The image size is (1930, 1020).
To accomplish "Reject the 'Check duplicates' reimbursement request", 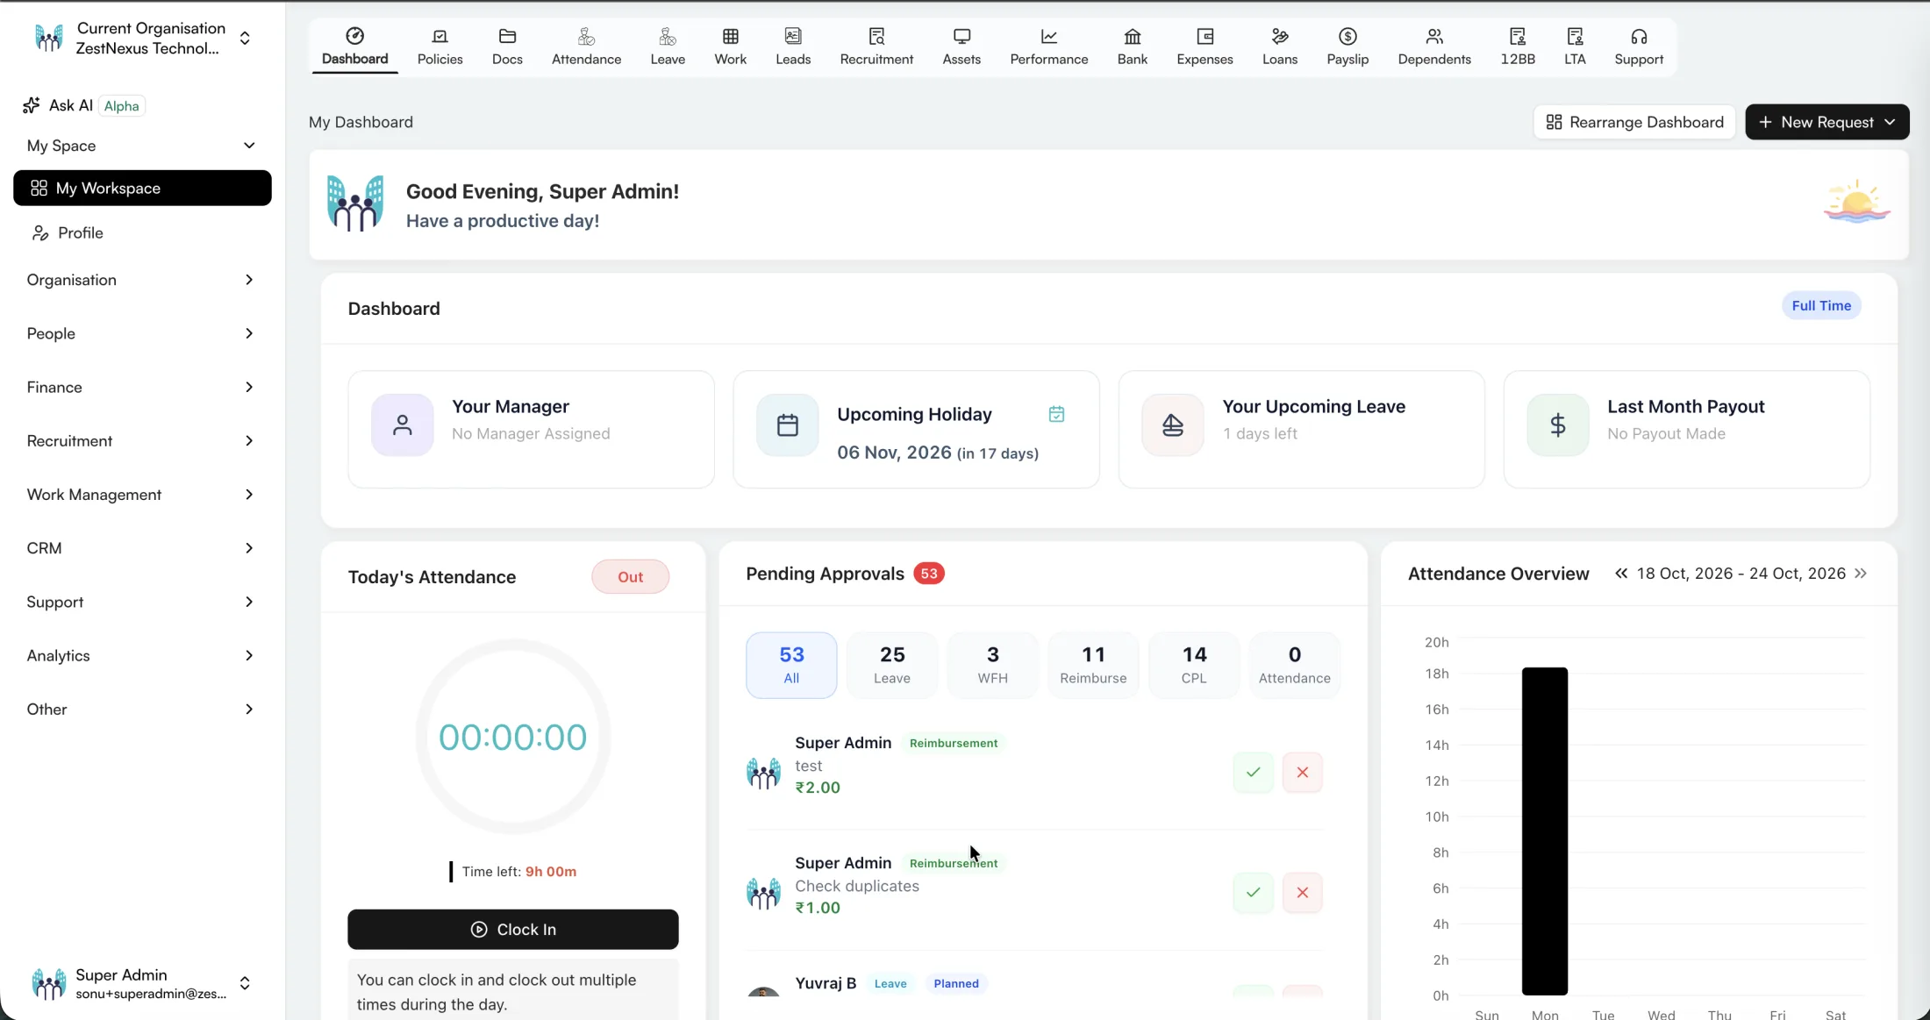I will [x=1302, y=893].
